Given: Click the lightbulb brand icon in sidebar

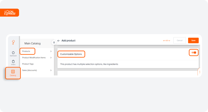Looking at the screenshot, I should pos(13,42).
